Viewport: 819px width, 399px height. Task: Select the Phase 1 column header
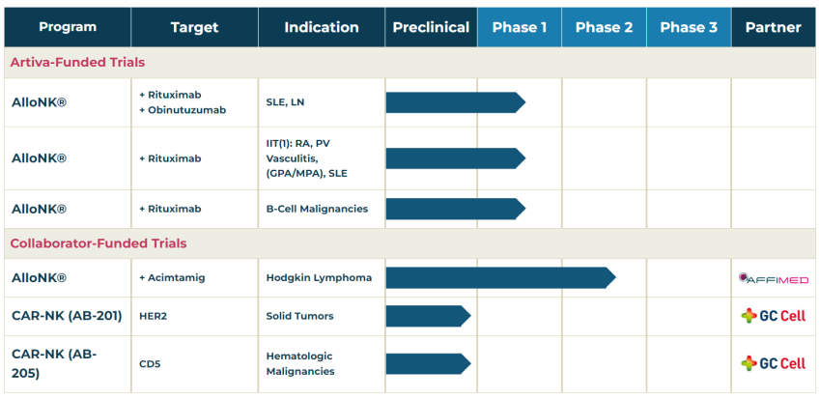pos(520,27)
